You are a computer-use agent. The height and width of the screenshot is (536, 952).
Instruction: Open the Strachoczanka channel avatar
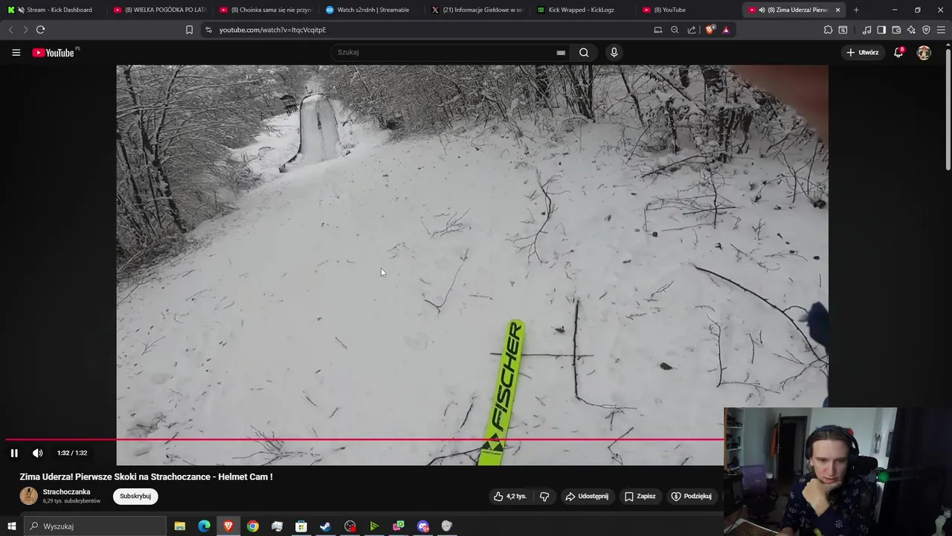29,496
